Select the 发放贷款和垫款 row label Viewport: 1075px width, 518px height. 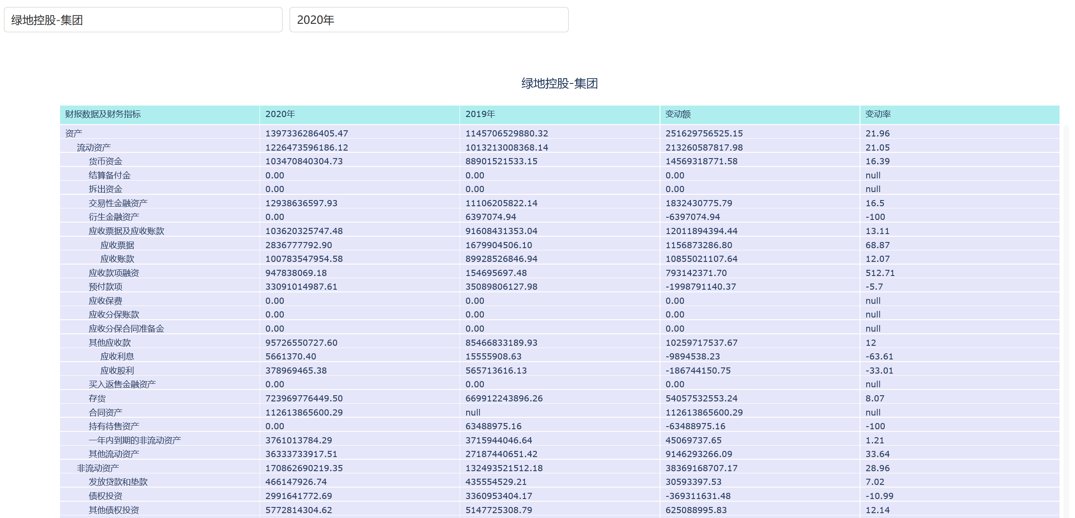tap(118, 482)
